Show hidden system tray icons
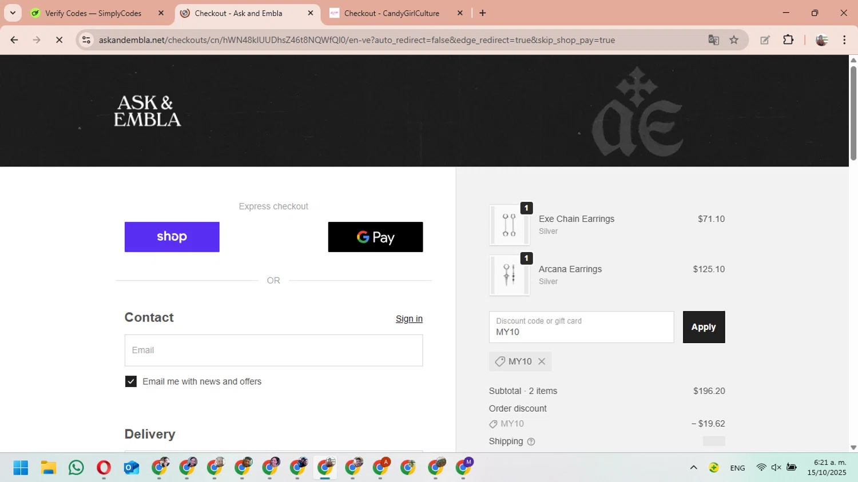 (693, 468)
